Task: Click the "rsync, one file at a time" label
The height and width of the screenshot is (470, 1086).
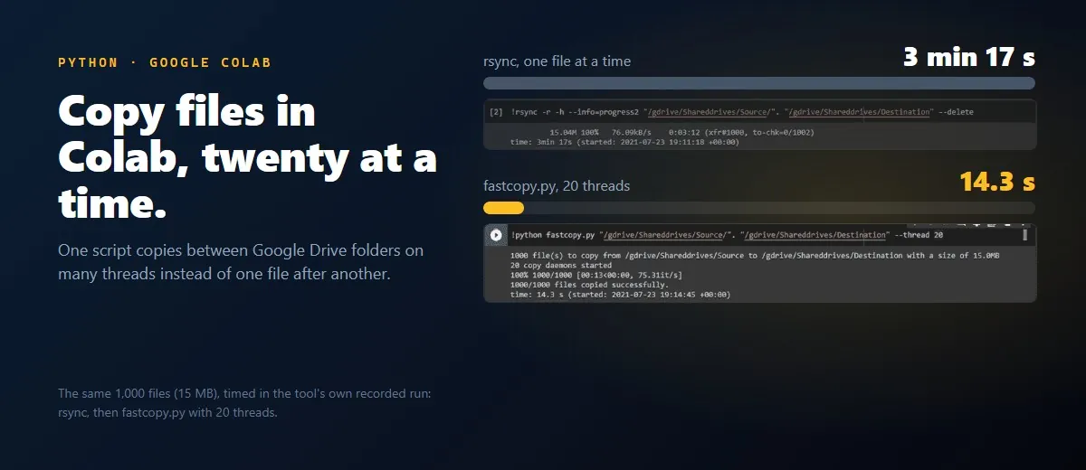Action: [557, 61]
